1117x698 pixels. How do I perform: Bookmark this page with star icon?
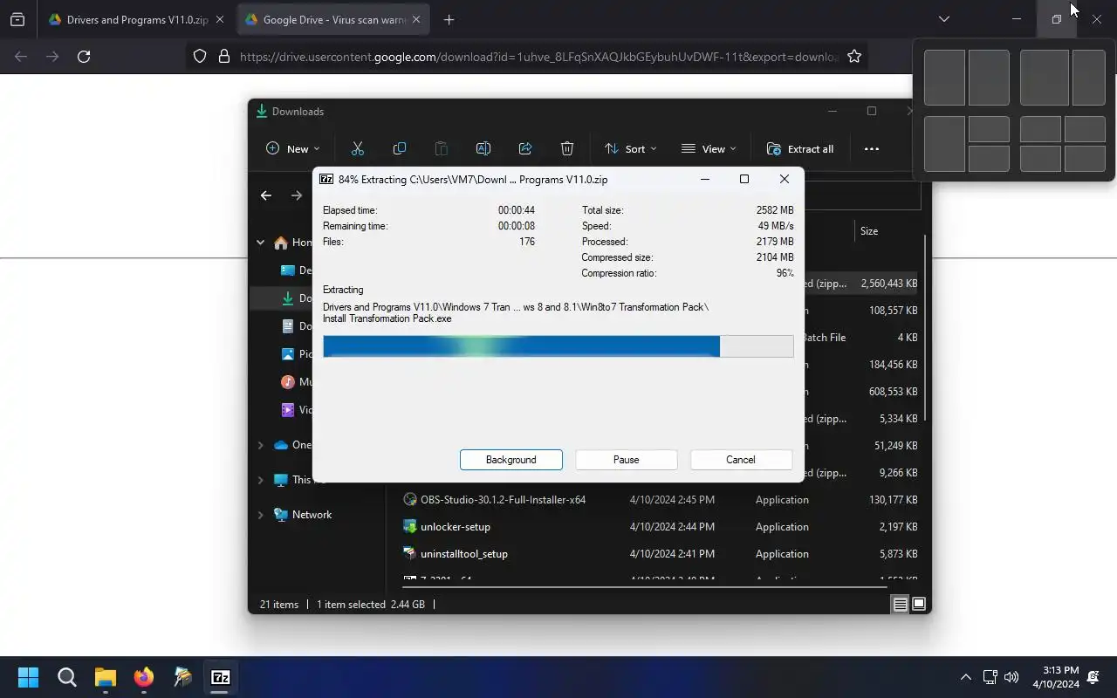pos(854,56)
